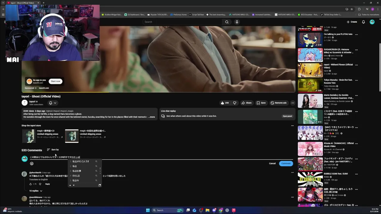
Task: Open options for Tokyo Manaka Brain Rot video
Action: coord(356,80)
